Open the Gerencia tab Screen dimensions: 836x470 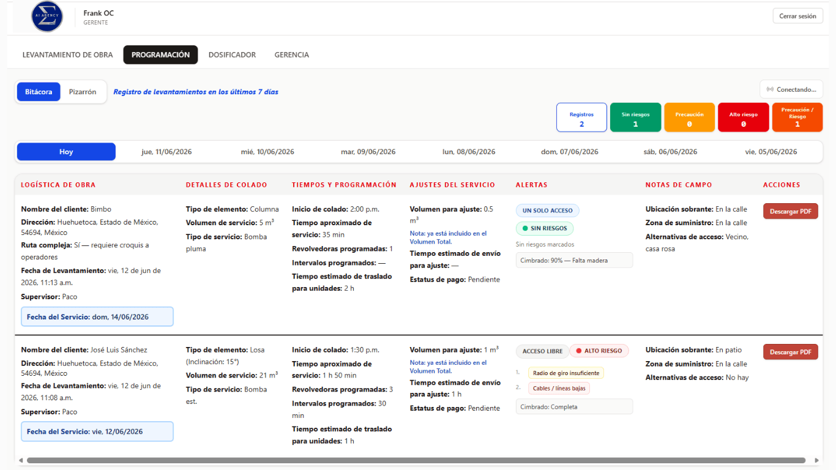(291, 54)
